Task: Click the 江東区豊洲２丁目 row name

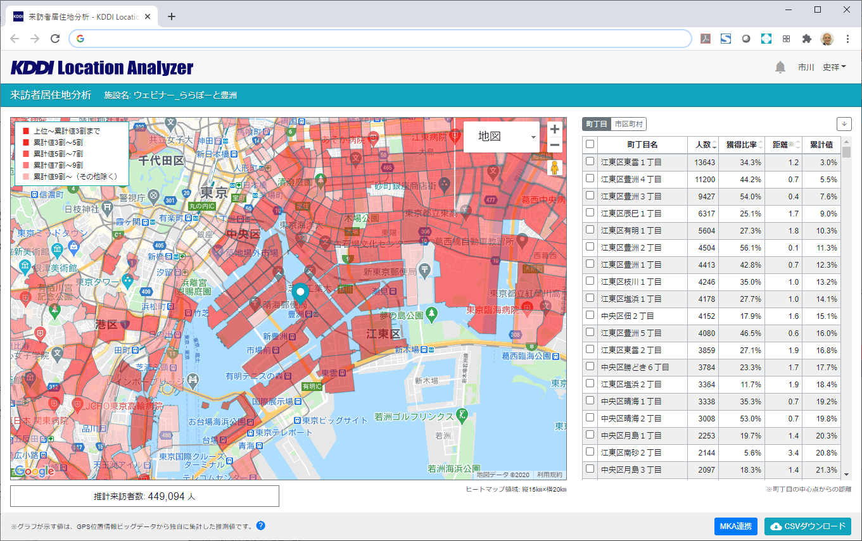Action: (631, 247)
